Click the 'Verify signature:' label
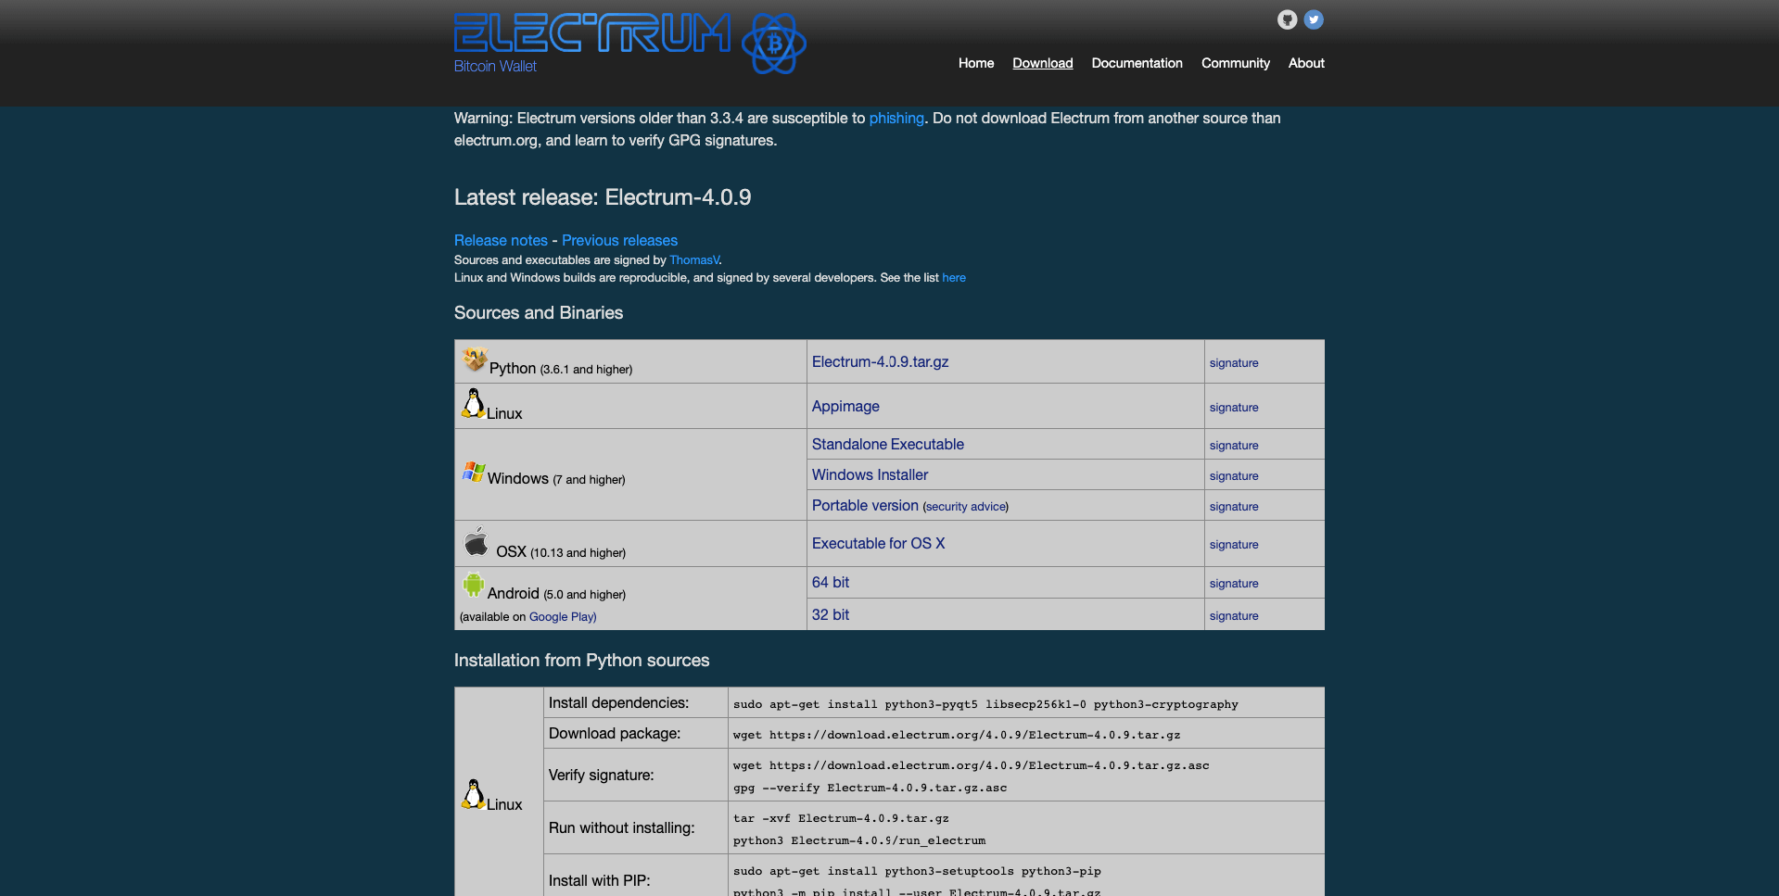 [601, 776]
